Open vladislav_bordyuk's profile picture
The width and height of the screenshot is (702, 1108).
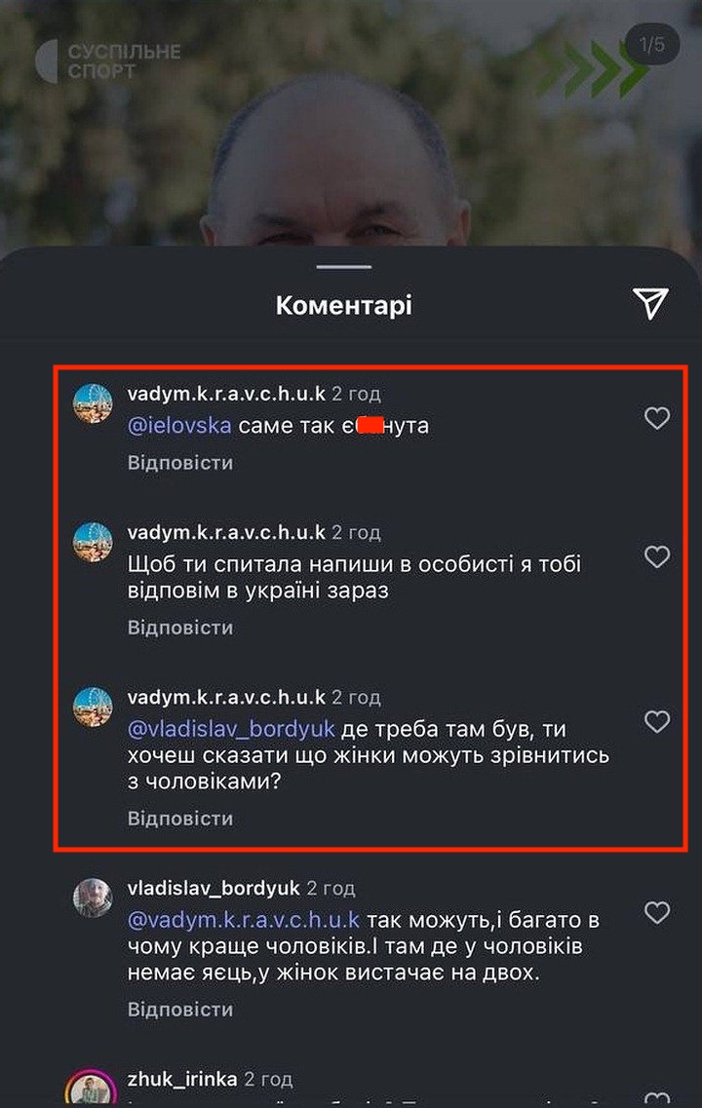coord(94,898)
